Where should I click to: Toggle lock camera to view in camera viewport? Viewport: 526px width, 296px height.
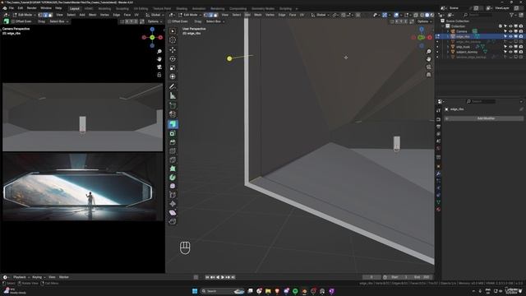click(159, 75)
